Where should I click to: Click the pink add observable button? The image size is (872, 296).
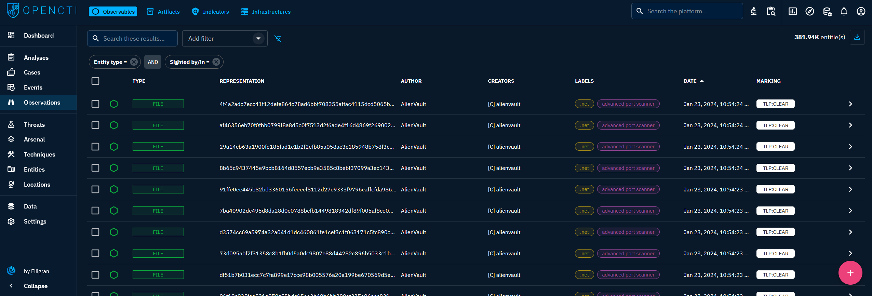click(x=850, y=273)
